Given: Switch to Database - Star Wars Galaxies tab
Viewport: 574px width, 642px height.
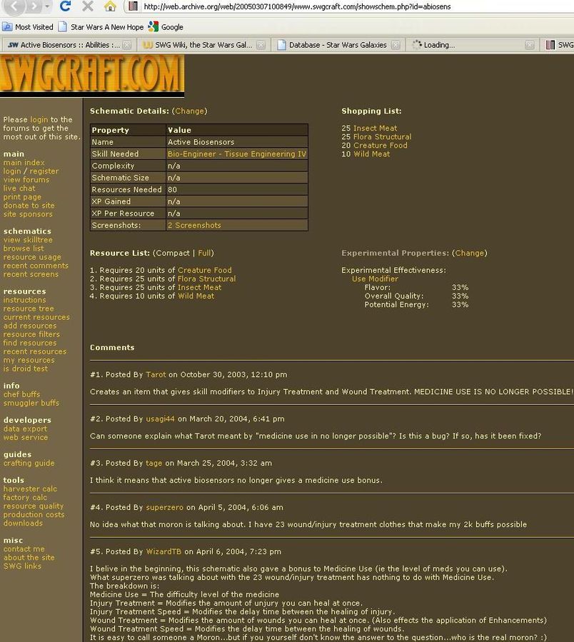Looking at the screenshot, I should pyautogui.click(x=337, y=45).
